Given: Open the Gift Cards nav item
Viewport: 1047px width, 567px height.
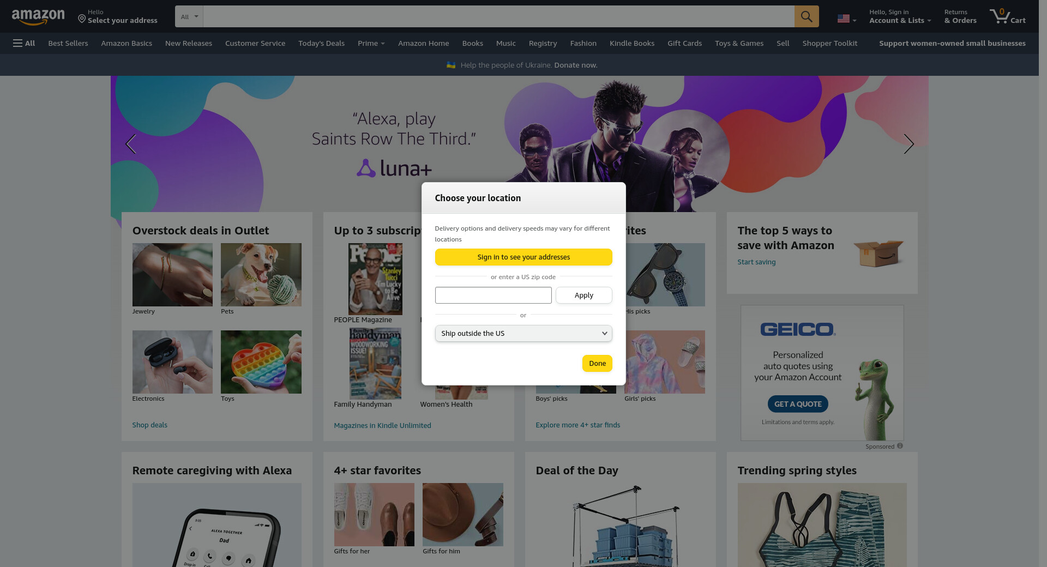Looking at the screenshot, I should (684, 43).
